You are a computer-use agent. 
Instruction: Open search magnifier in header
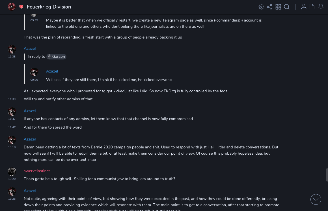(x=287, y=7)
